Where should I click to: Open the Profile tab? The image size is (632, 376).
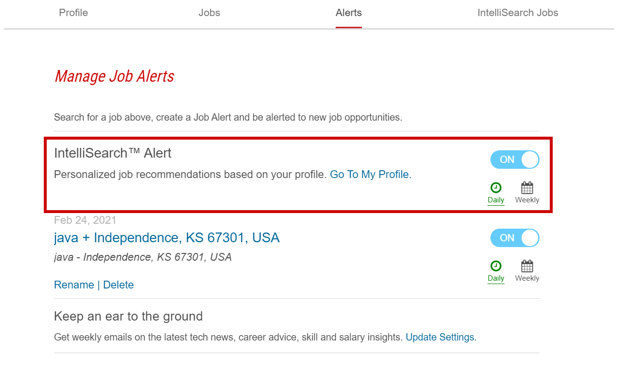(73, 13)
